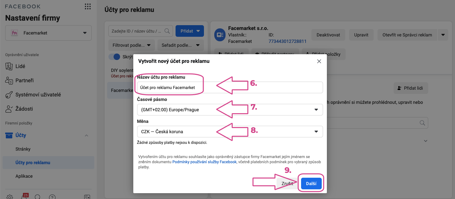Screen dimensions: 455x199
Task: Close the create ad account dialog
Action: 319,61
